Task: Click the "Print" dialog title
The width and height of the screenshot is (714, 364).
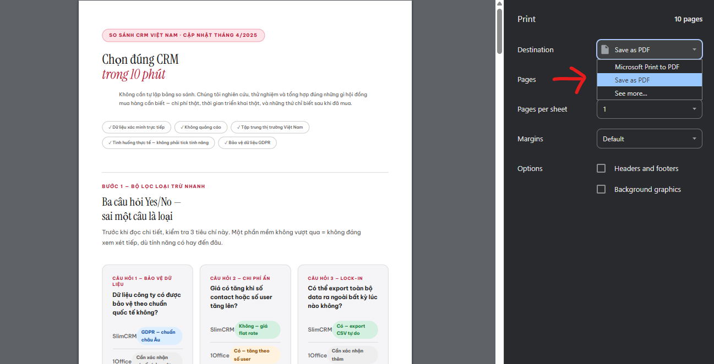Action: pos(526,19)
